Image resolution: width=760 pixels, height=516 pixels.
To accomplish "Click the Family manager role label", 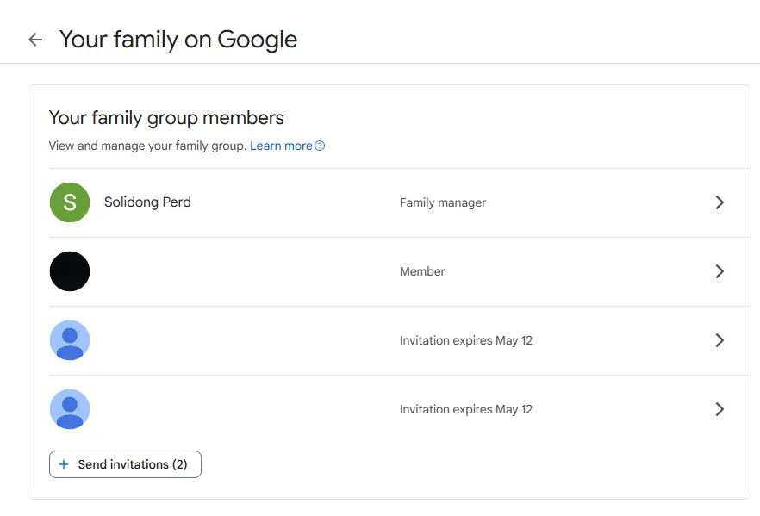I will coord(443,202).
